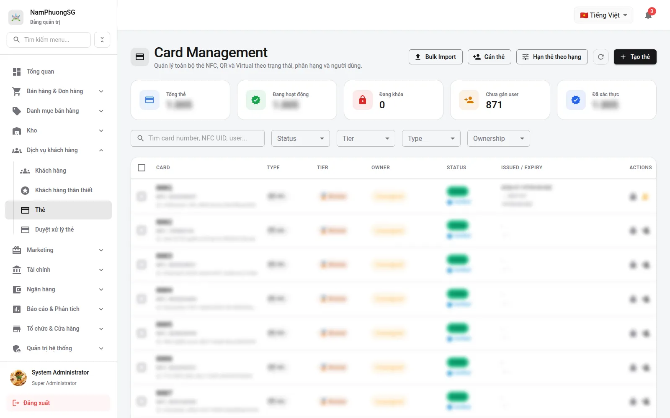Open the Status filter dropdown

[x=301, y=138]
